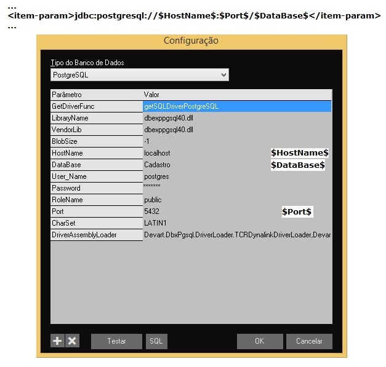Click the RoleName value public

click(153, 200)
